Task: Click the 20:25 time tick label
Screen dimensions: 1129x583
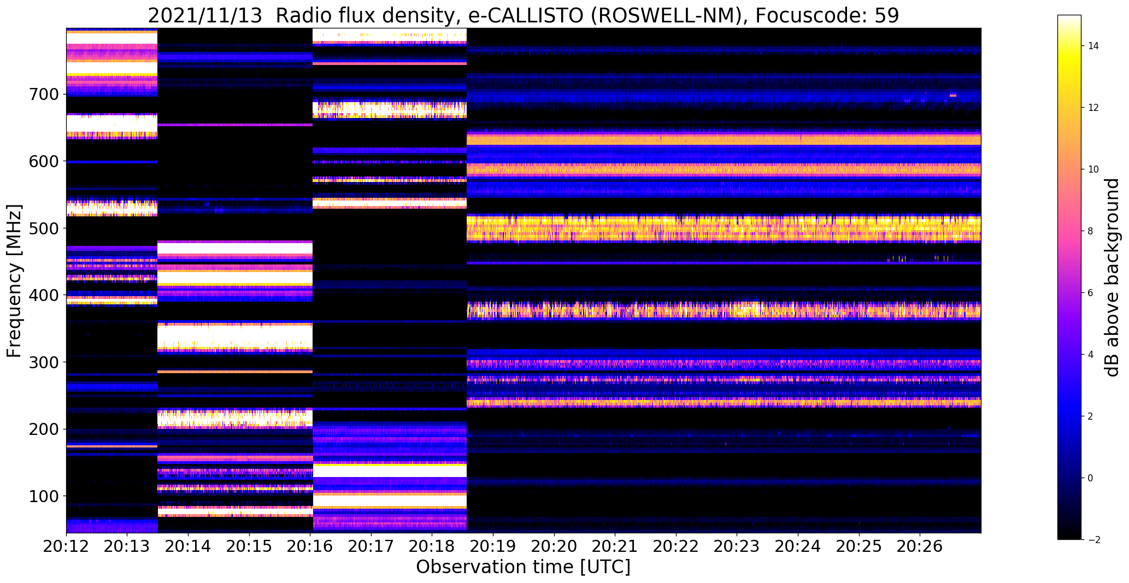Action: click(x=859, y=545)
